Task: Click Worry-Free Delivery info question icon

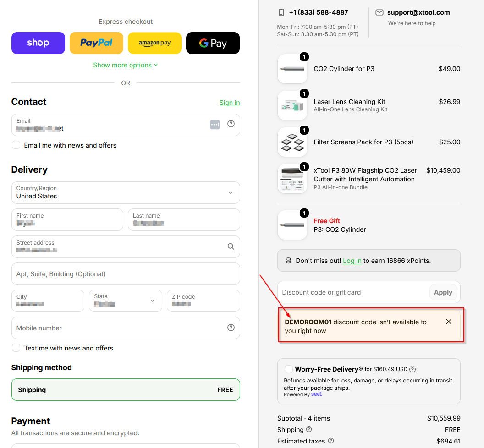Action: [412, 369]
